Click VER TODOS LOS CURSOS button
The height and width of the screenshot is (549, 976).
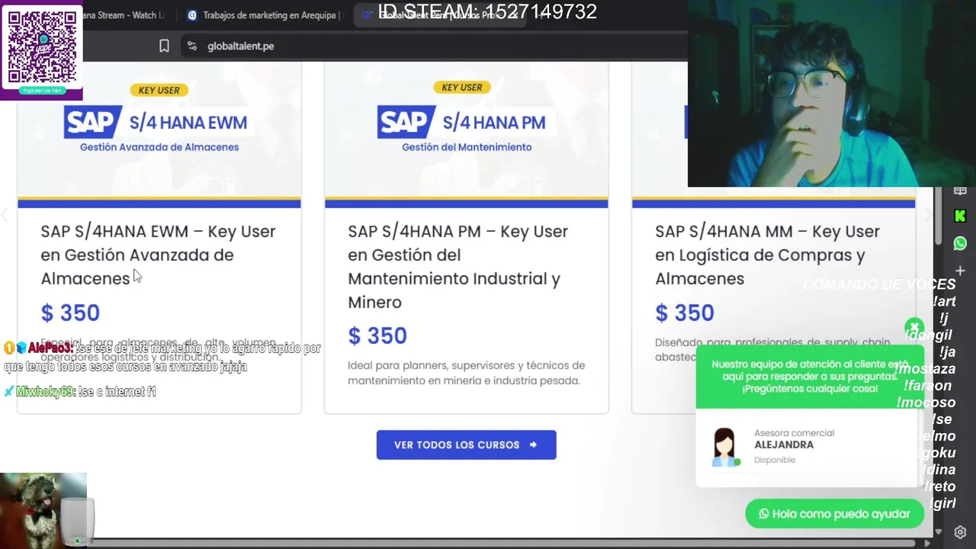click(x=466, y=445)
